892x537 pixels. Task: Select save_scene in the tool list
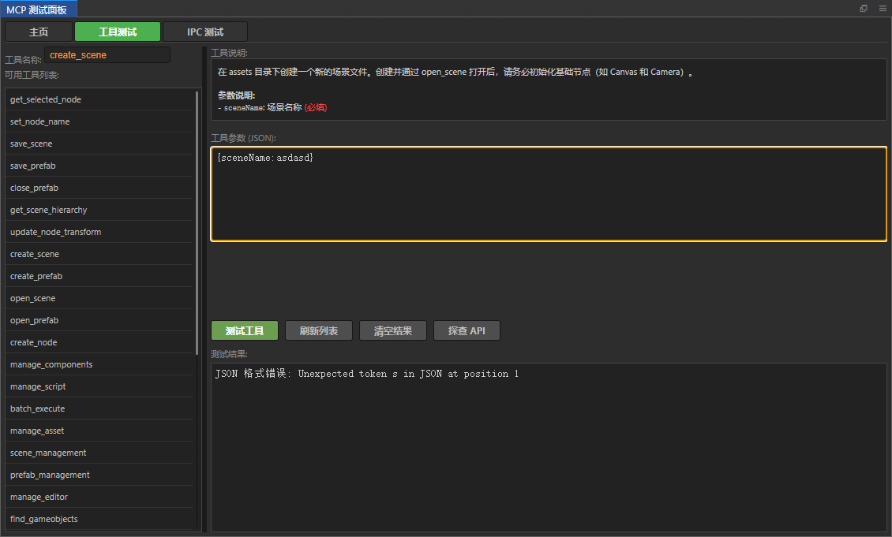coord(99,144)
